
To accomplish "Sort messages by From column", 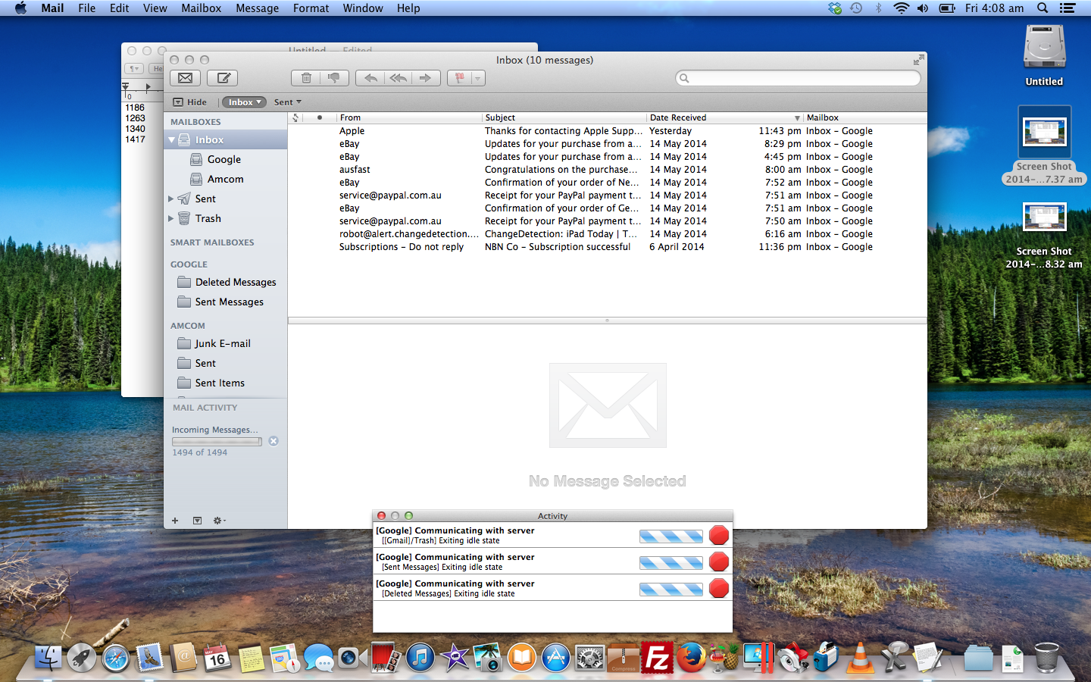I will pos(409,117).
